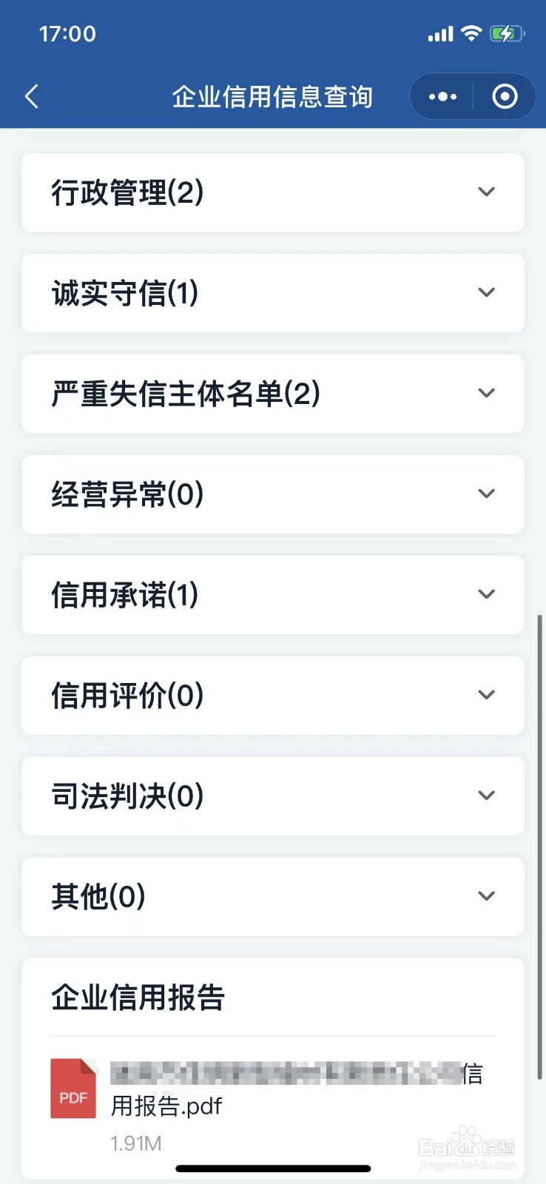Open the red PDF file icon
This screenshot has height=1184, width=546.
point(73,1088)
